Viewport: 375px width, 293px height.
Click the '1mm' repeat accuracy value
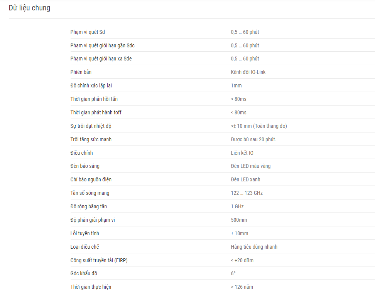click(x=236, y=85)
